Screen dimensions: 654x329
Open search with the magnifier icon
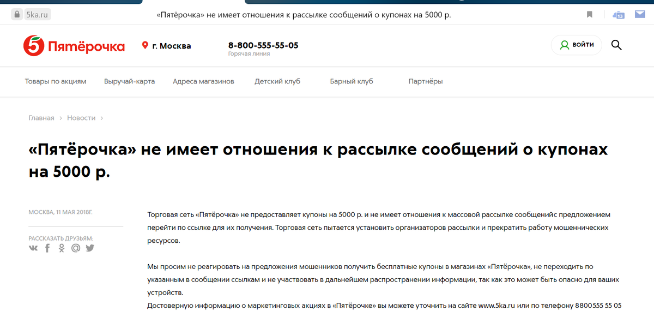(616, 45)
